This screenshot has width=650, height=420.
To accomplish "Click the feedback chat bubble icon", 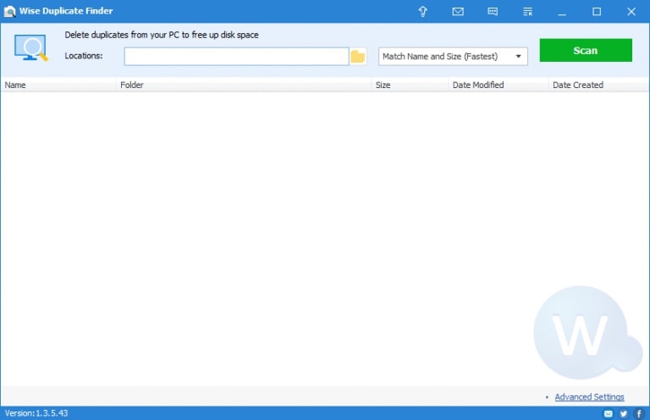I will click(x=493, y=11).
